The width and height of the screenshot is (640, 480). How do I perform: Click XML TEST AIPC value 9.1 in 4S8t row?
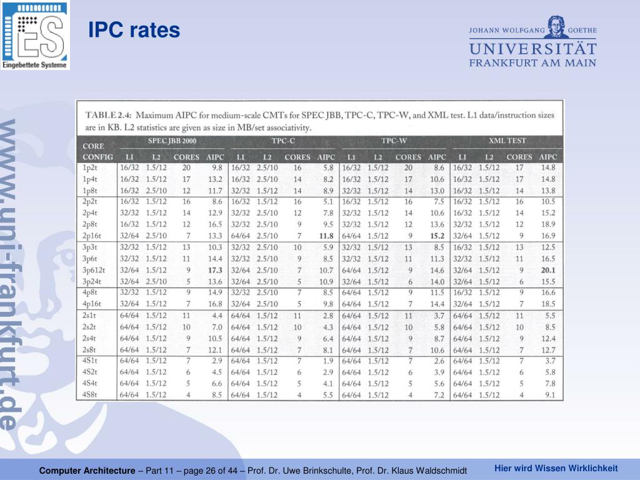(x=550, y=395)
